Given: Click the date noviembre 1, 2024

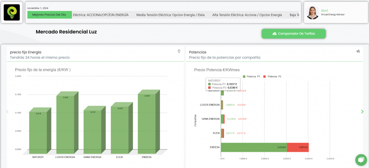Looking at the screenshot, I should [38, 8].
